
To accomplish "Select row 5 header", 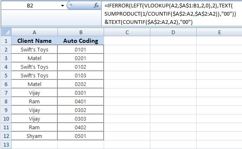I will click(6, 75).
